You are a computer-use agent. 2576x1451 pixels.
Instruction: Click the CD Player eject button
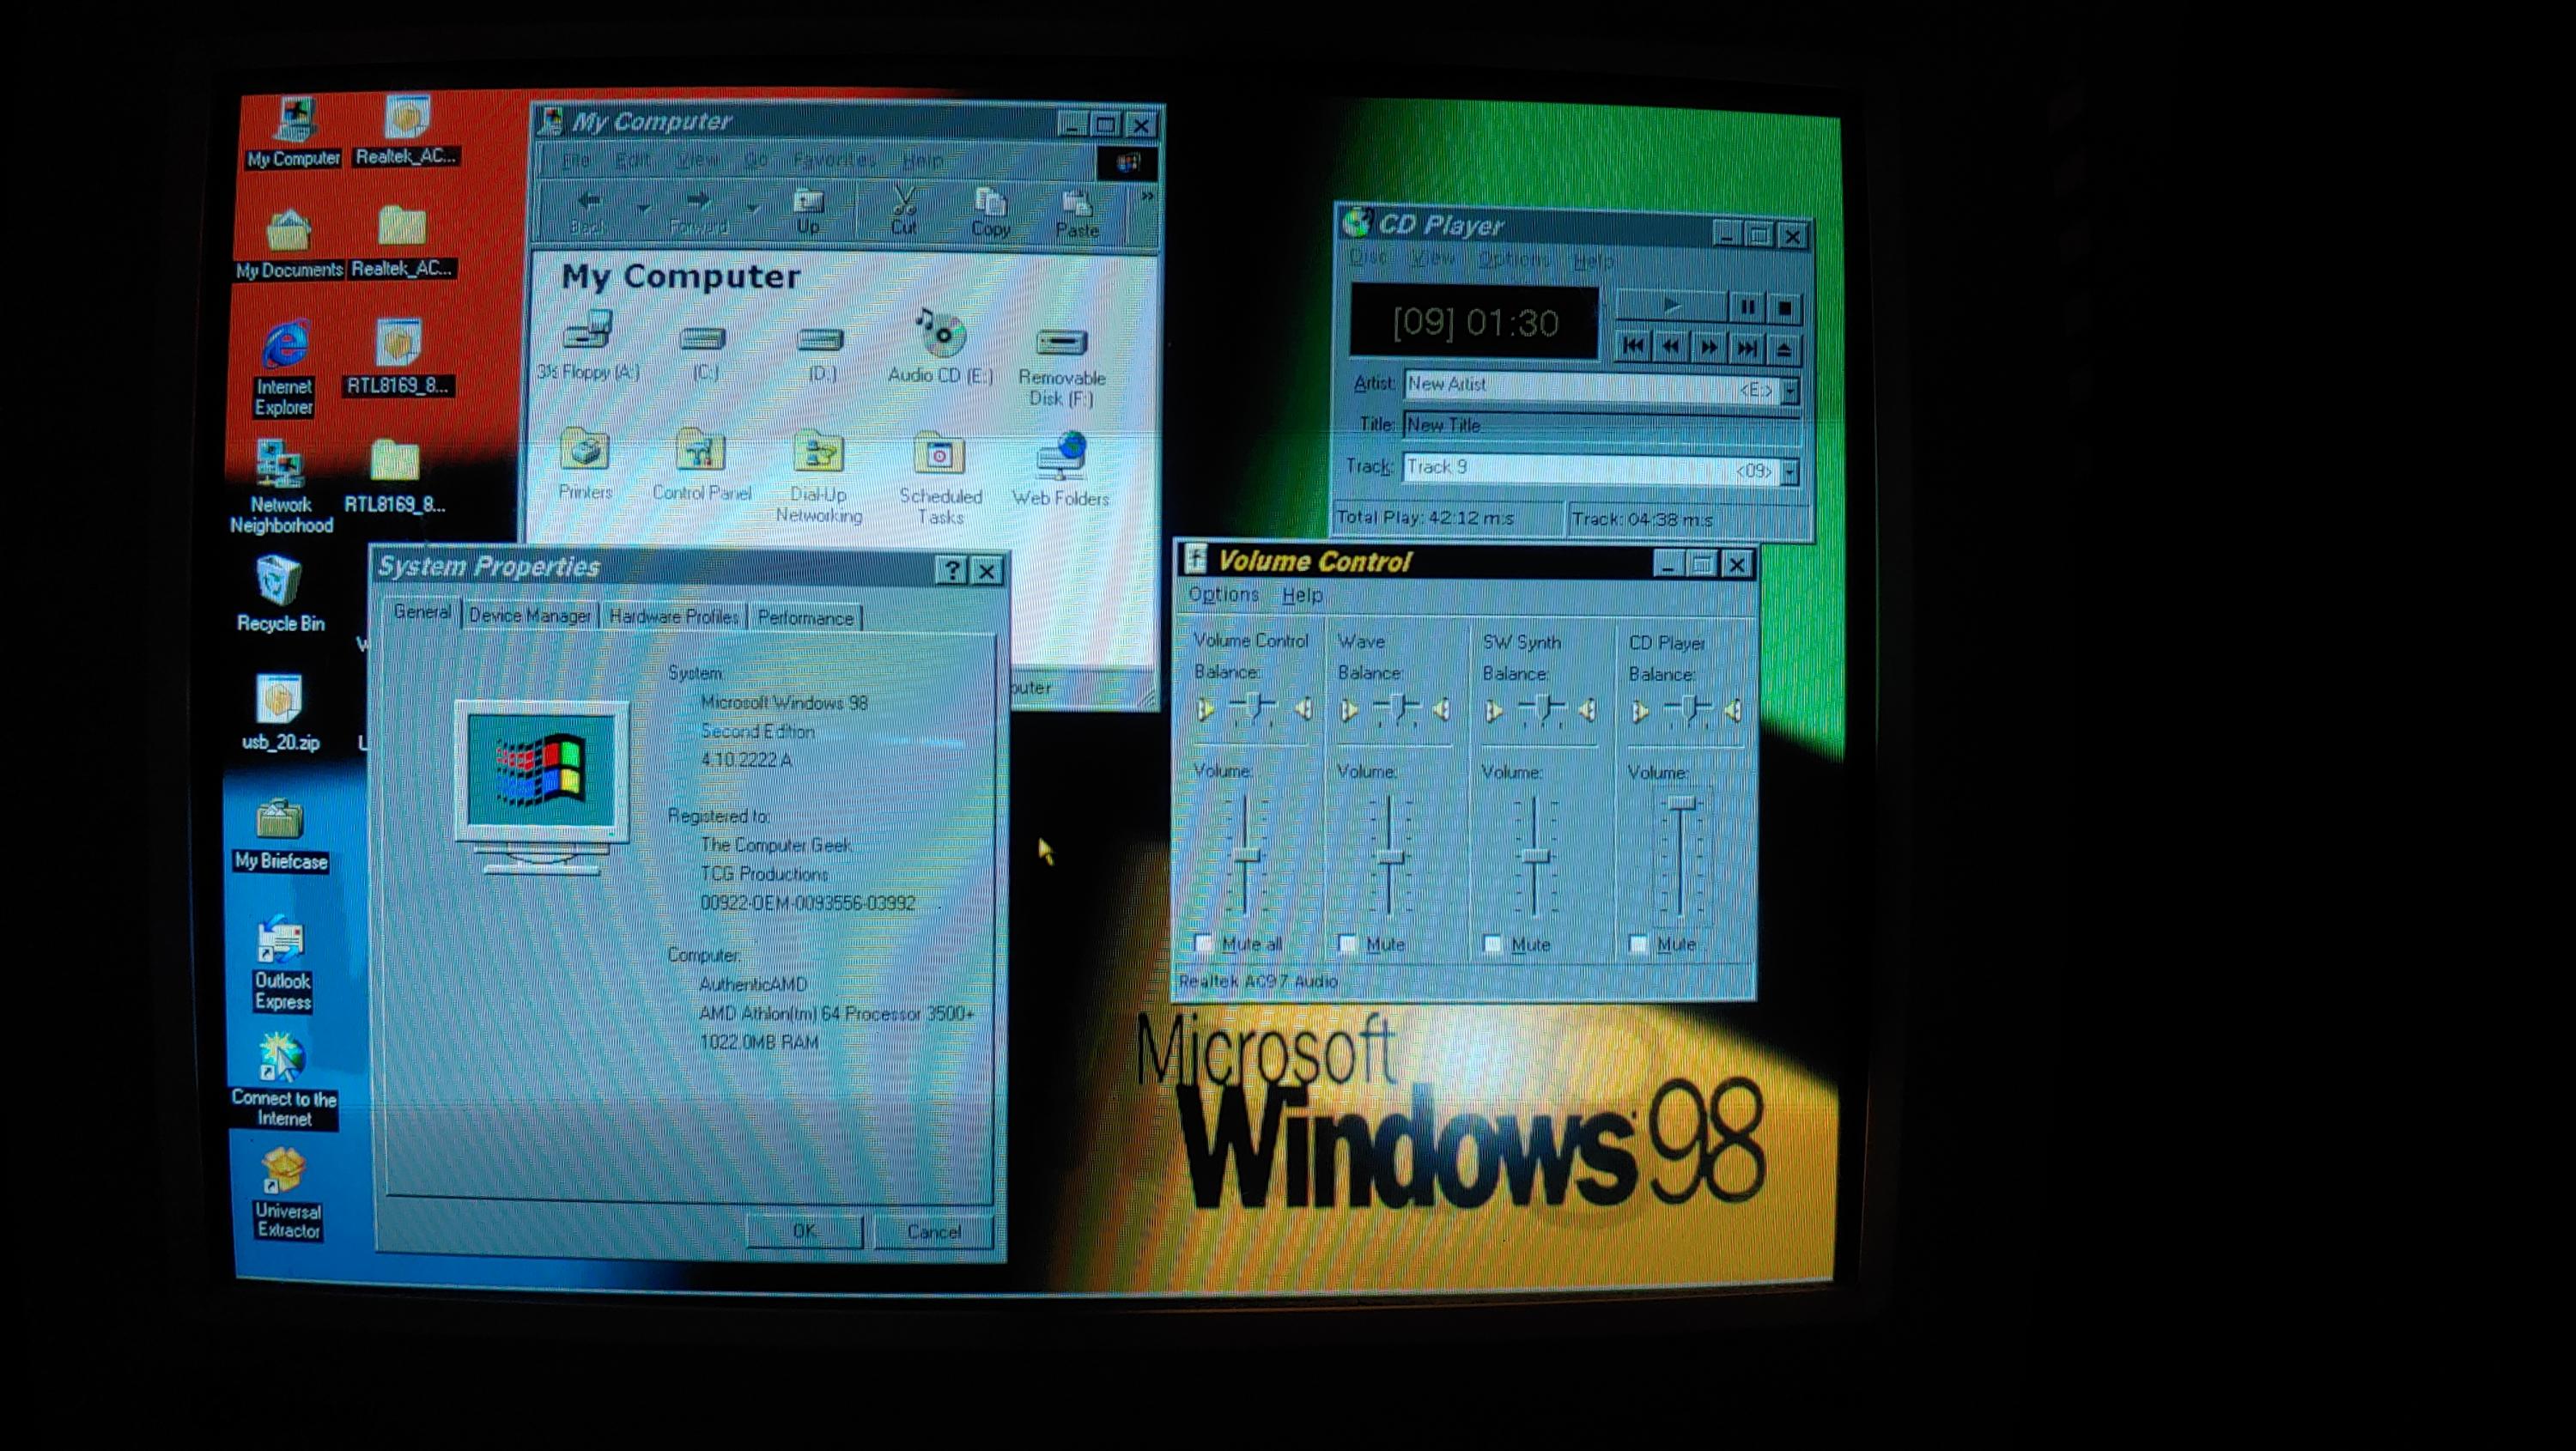[1784, 348]
